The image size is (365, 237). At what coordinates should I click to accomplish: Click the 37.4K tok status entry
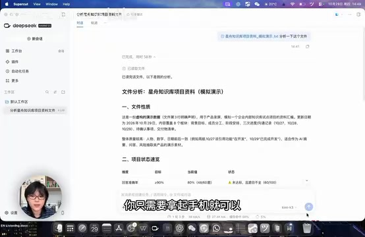point(216,217)
